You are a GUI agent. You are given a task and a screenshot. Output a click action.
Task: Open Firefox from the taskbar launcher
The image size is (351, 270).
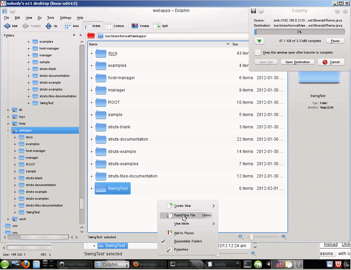pyautogui.click(x=26, y=265)
